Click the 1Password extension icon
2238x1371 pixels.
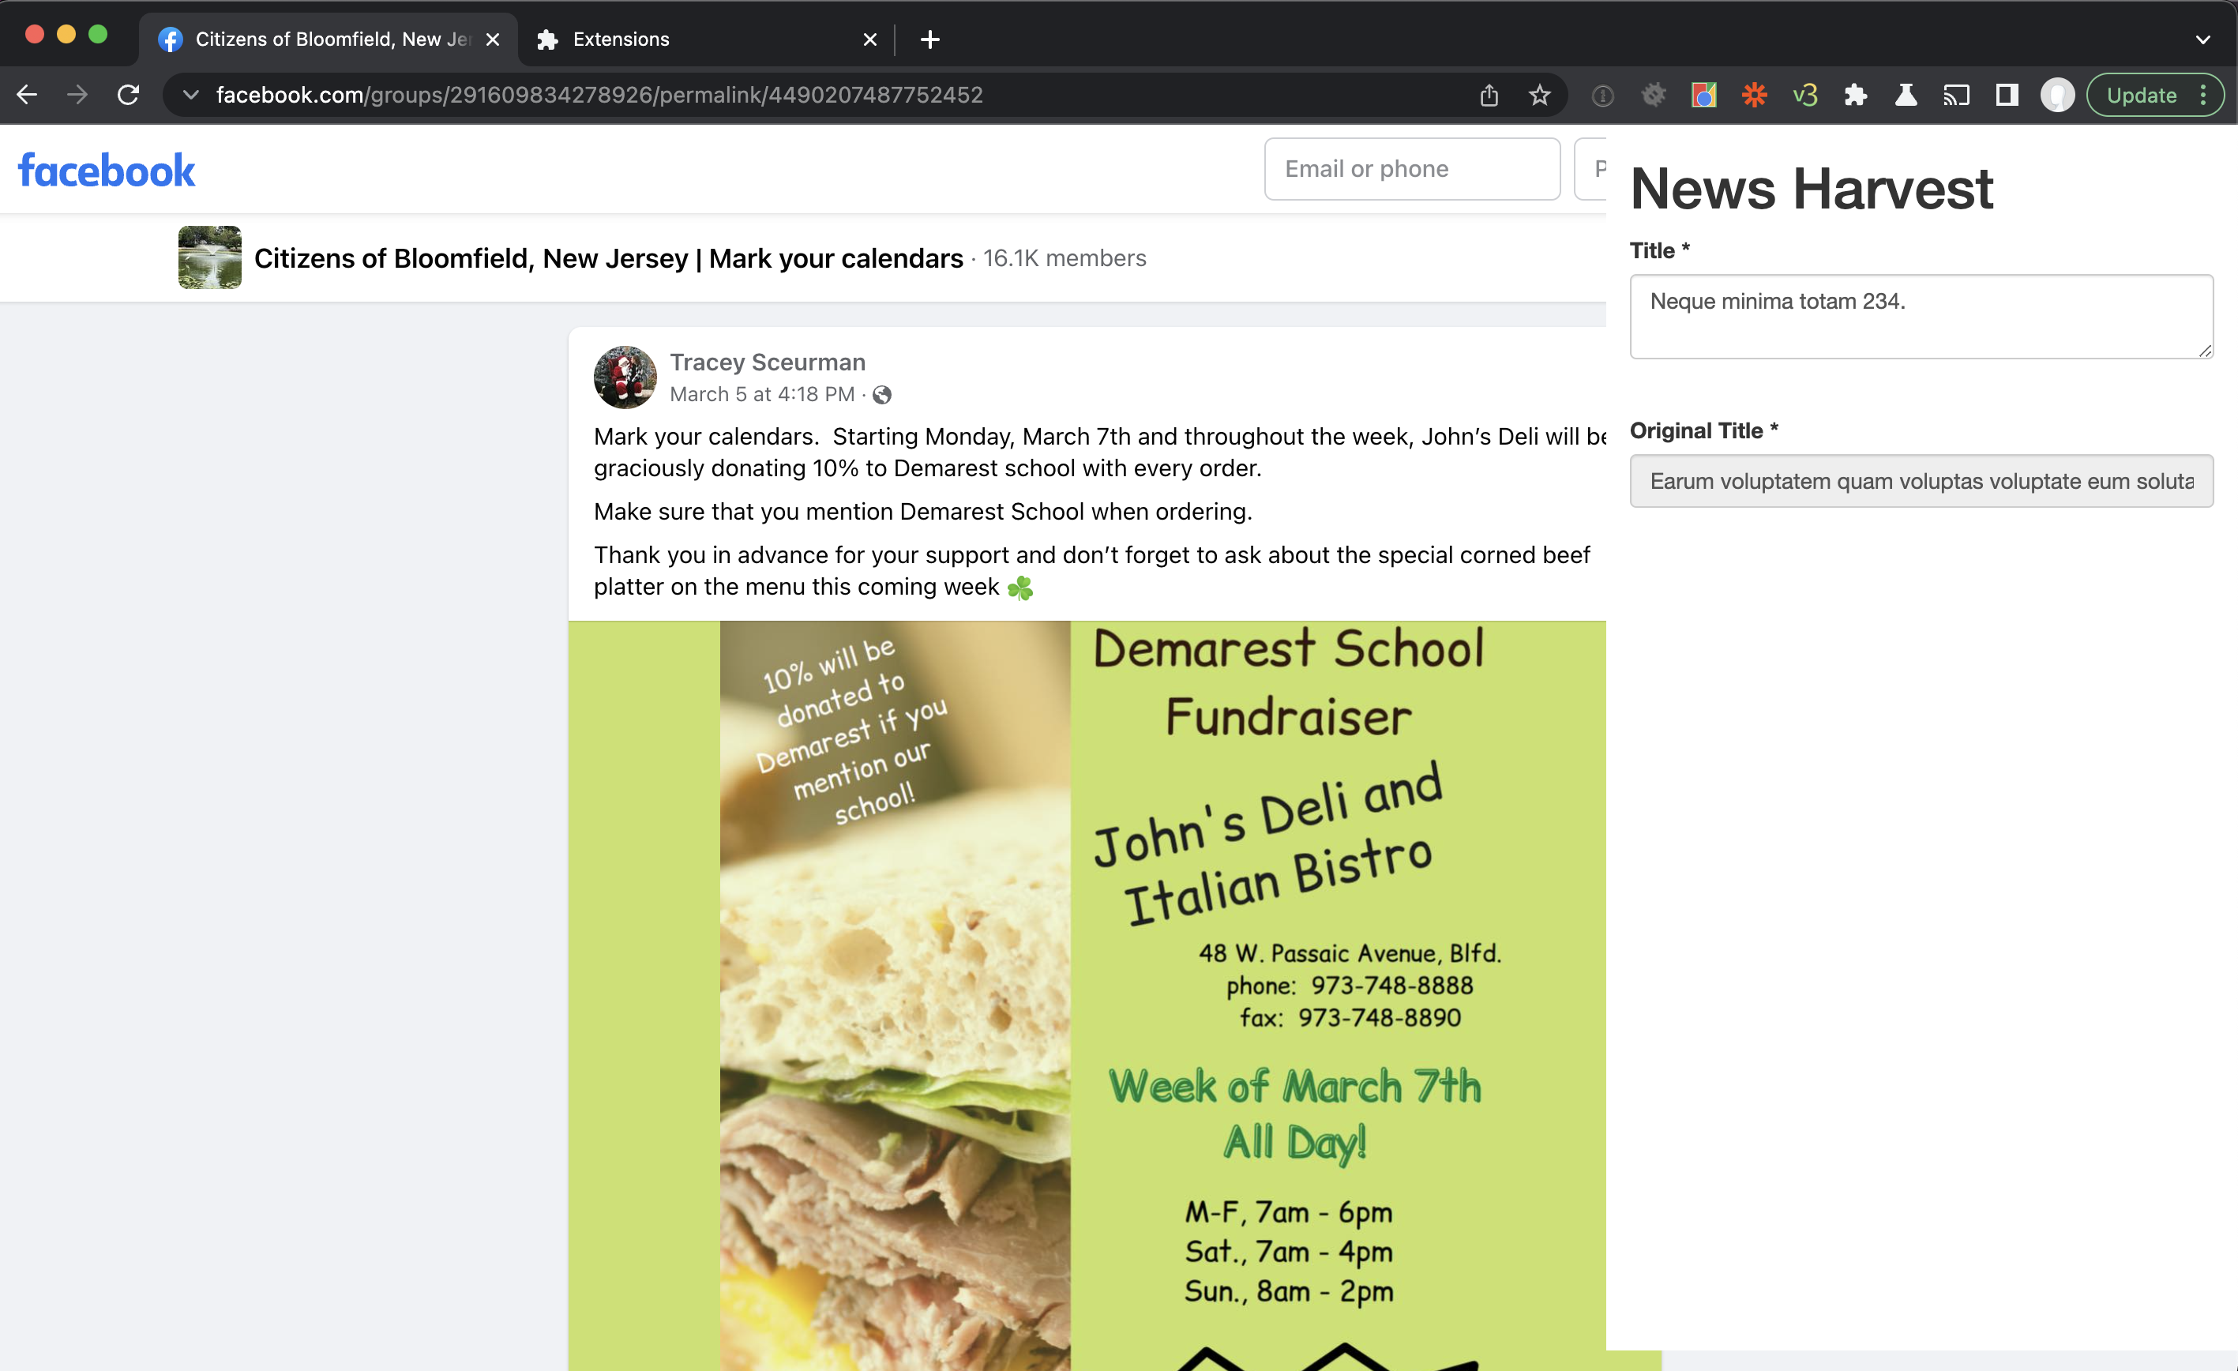pos(1603,96)
